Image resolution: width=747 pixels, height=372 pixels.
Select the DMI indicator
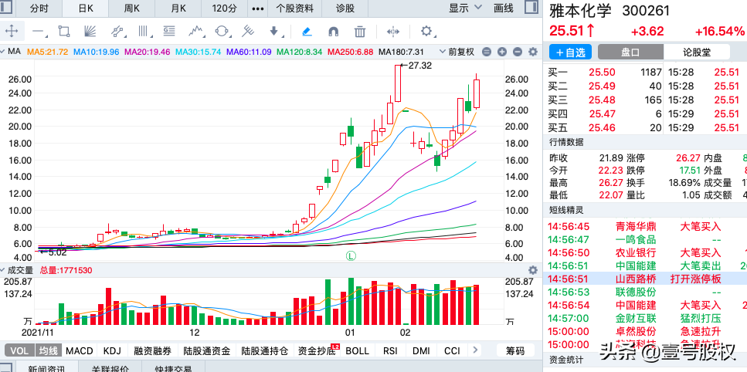tap(421, 351)
